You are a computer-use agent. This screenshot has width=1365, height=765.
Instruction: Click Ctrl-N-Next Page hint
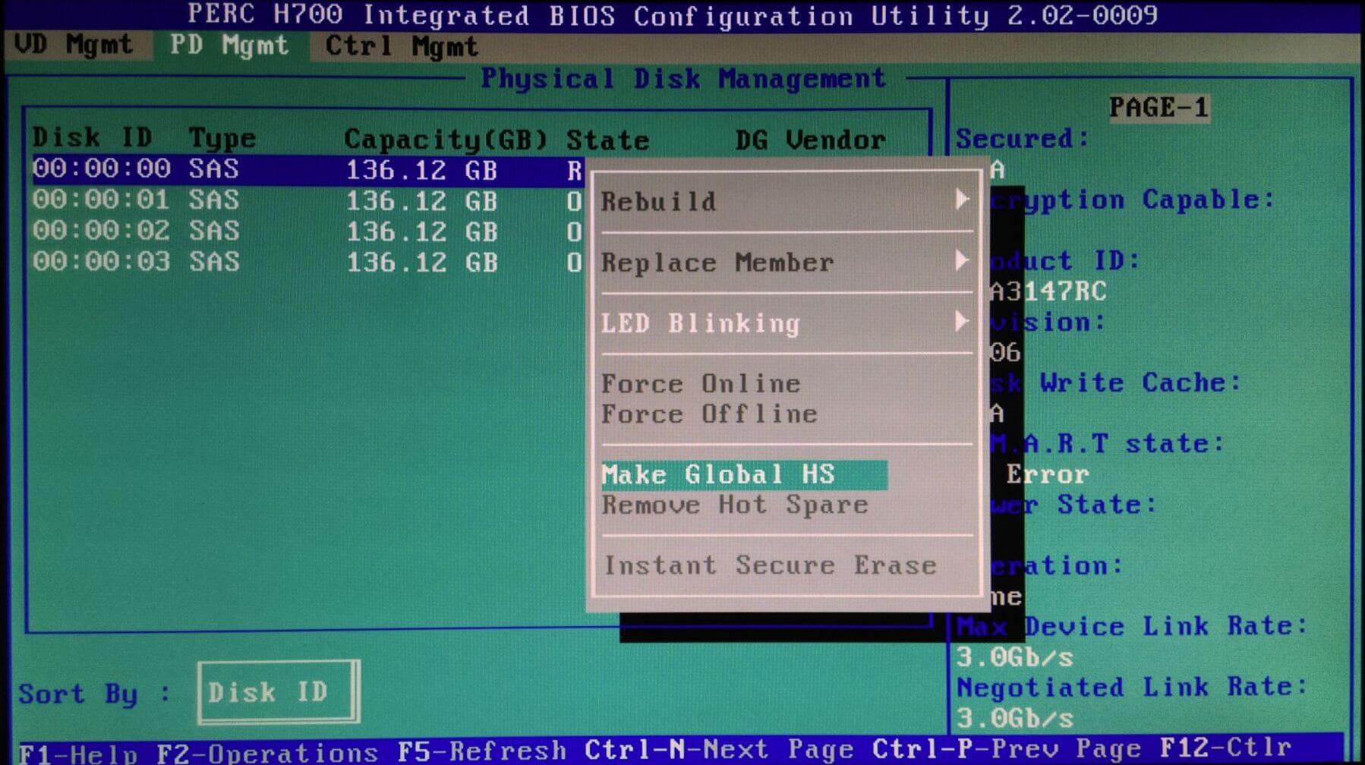tap(720, 750)
